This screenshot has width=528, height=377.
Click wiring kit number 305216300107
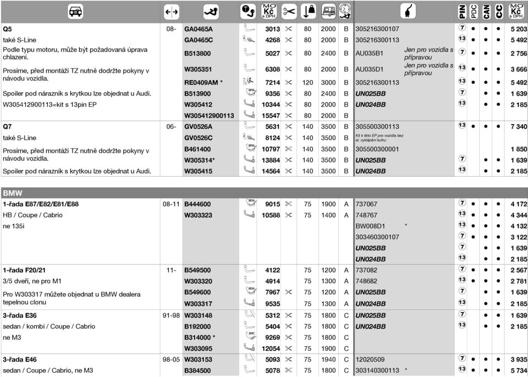point(377,29)
